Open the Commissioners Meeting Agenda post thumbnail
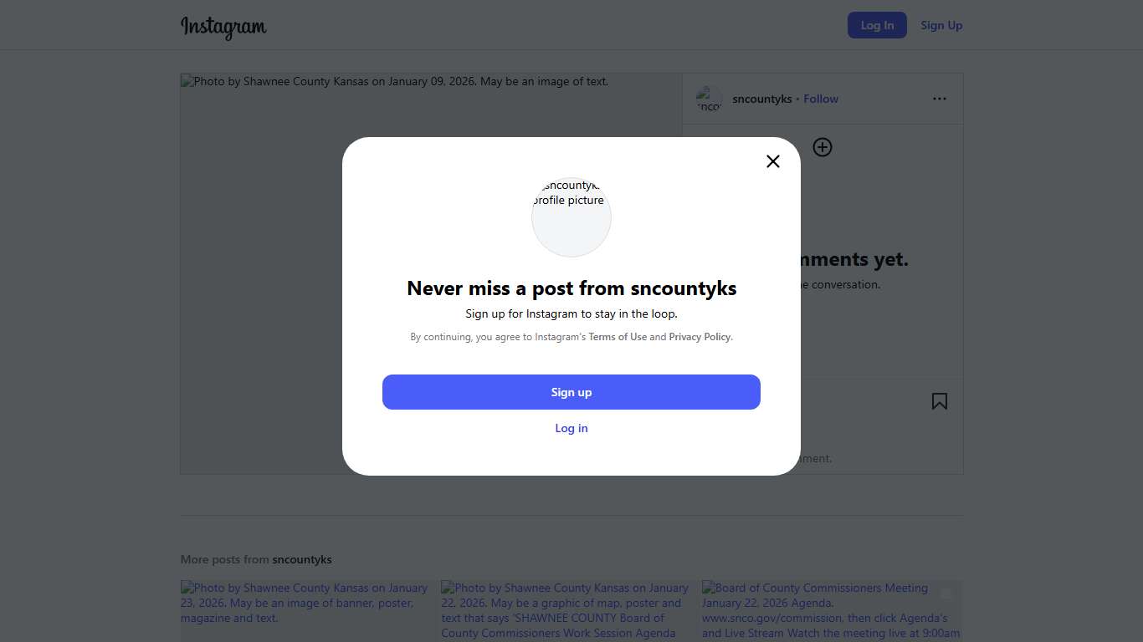 831,611
